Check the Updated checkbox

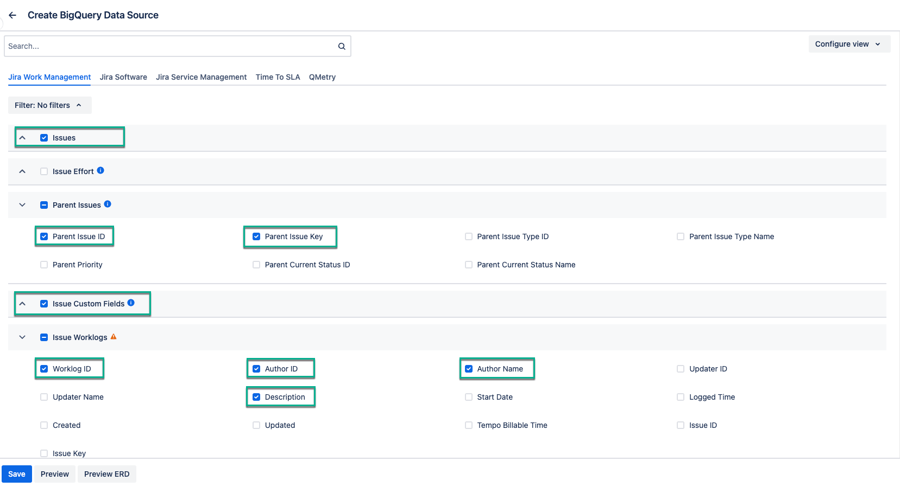point(256,425)
